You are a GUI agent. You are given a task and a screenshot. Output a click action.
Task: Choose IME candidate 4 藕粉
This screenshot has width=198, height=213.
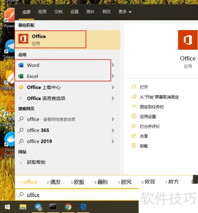101,182
